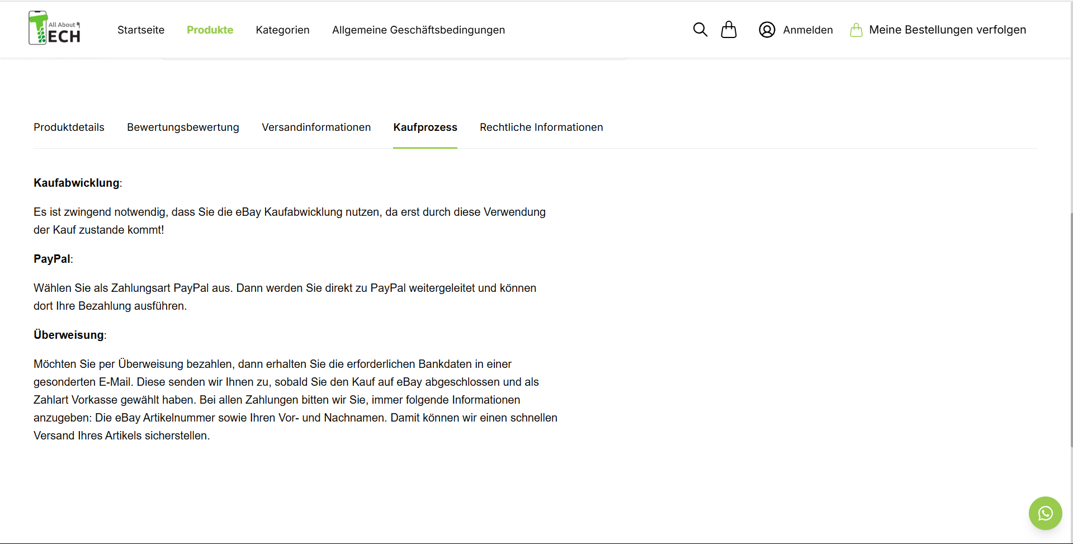
Task: Open Kategorien in the top navigation
Action: (282, 30)
